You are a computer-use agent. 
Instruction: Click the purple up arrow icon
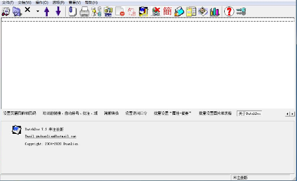(47, 12)
